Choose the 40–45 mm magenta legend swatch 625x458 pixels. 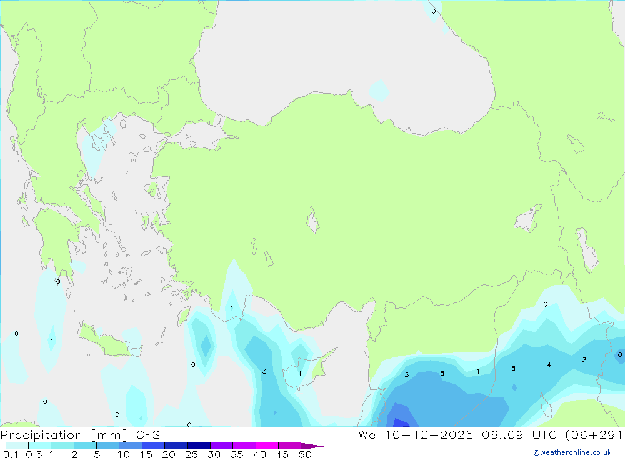click(267, 446)
